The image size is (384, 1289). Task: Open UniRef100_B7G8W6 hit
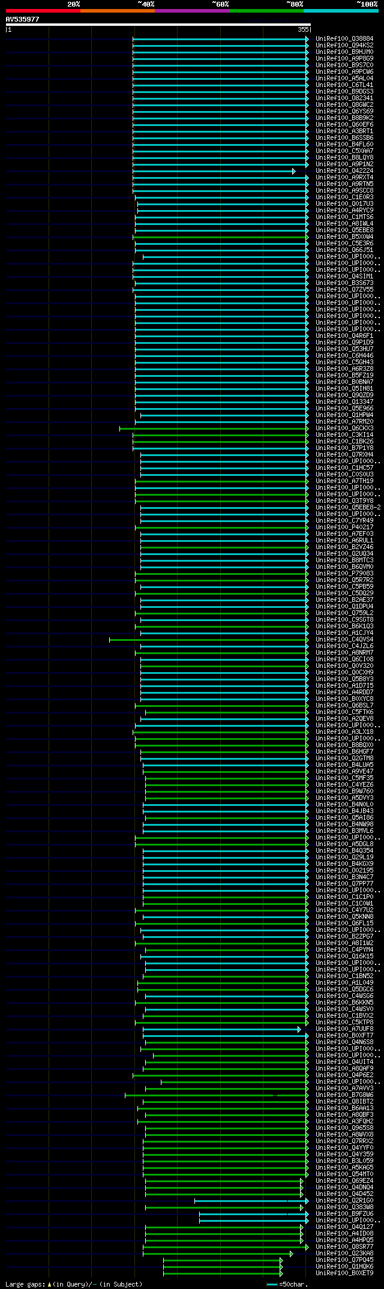344,1095
